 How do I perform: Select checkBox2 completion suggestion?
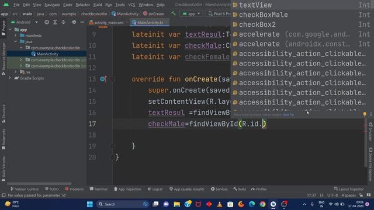point(302,24)
